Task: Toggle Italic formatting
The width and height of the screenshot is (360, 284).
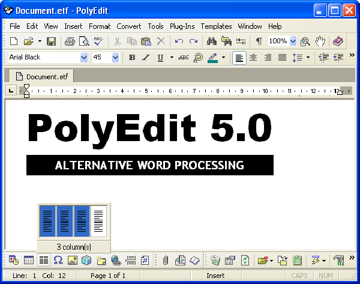Action: (x=146, y=58)
